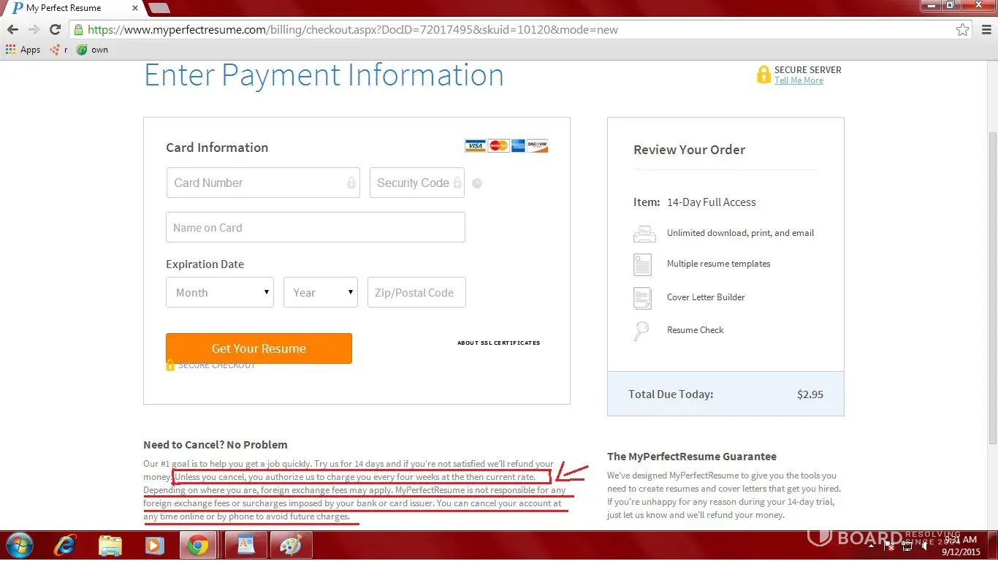Click the security code help icon
998x561 pixels.
477,183
